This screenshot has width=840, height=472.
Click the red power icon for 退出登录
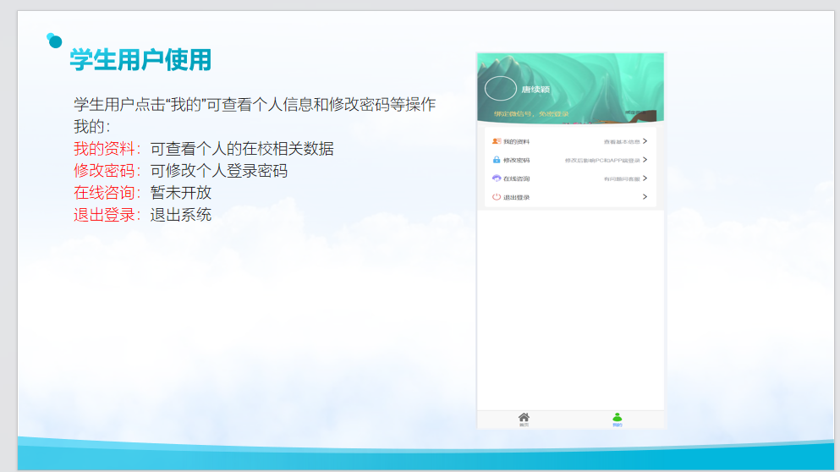pyautogui.click(x=497, y=197)
